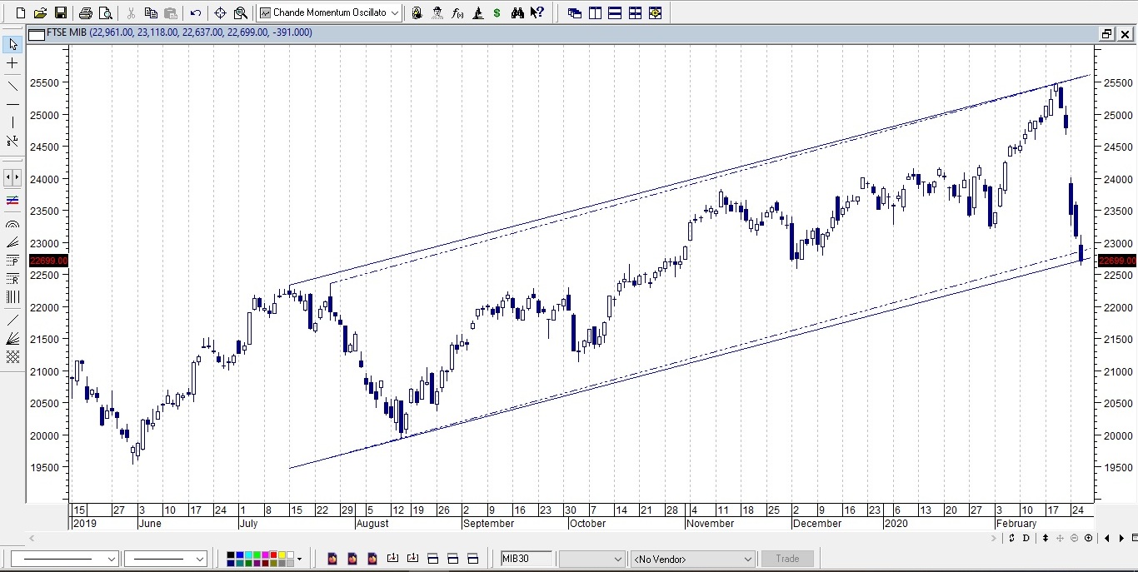This screenshot has width=1138, height=572.
Task: Select the S/L trendline tool
Action: (12, 142)
